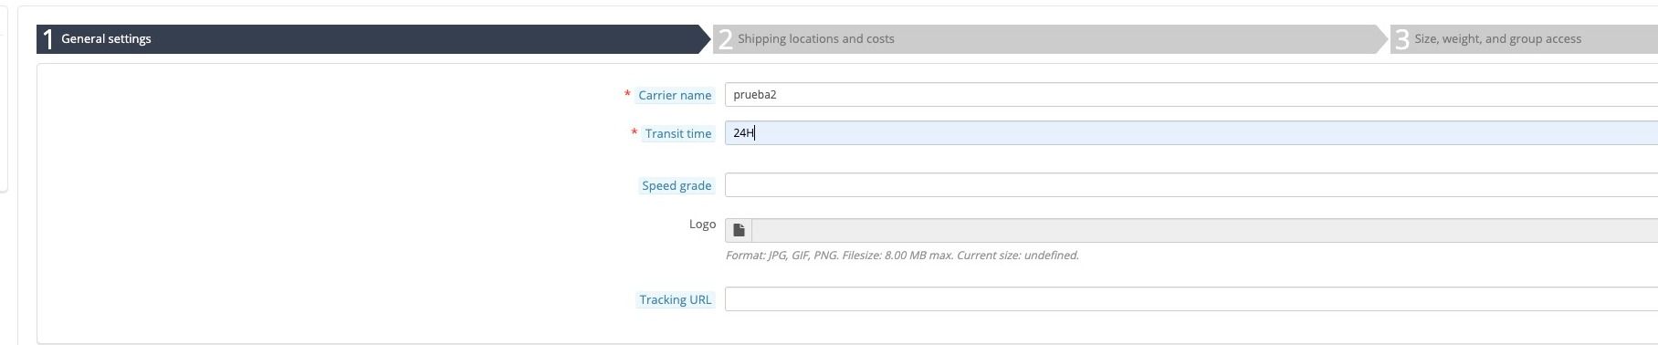Click the grey Logo file path box
This screenshot has width=1658, height=345.
(x=1204, y=230)
